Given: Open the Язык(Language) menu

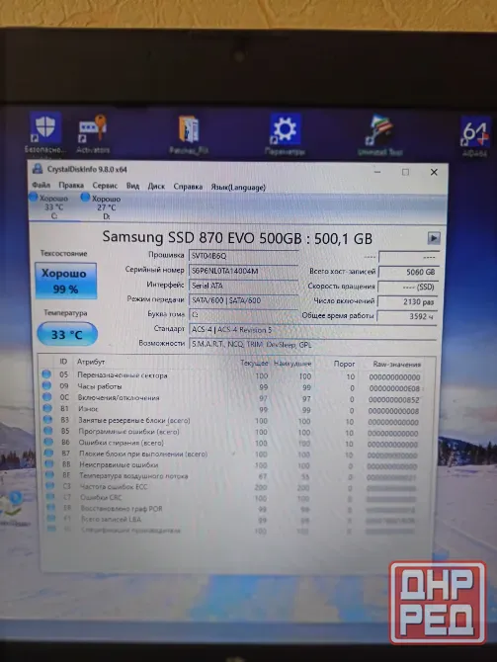Looking at the screenshot, I should pyautogui.click(x=238, y=187).
